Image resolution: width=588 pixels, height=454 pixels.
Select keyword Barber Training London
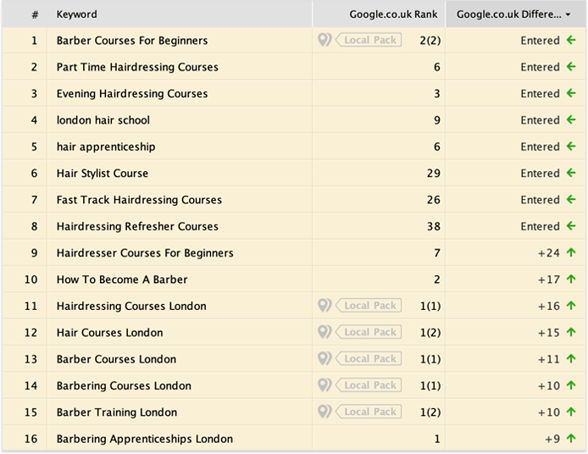117,412
